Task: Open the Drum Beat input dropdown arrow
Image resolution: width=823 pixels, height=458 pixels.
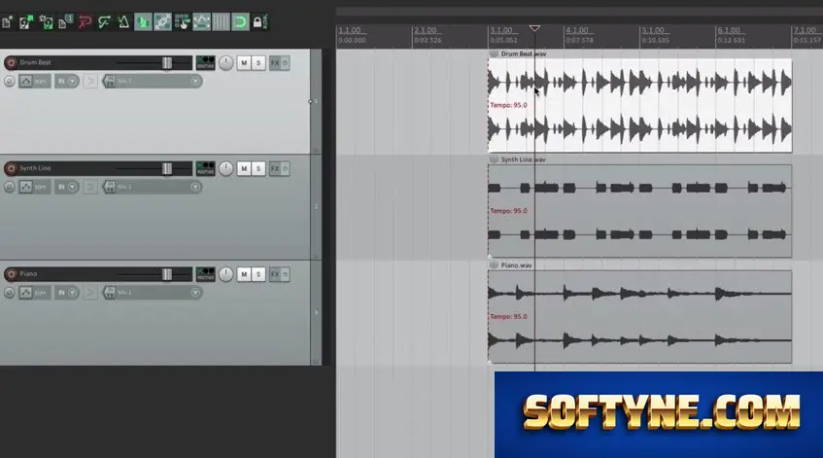Action: click(x=195, y=81)
